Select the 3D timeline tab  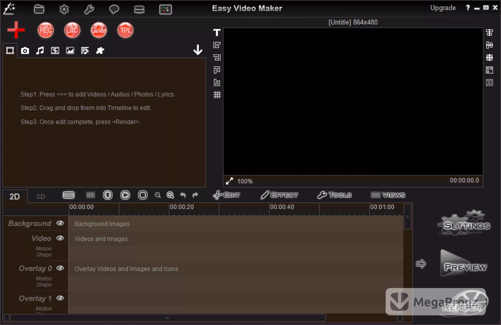pos(40,196)
